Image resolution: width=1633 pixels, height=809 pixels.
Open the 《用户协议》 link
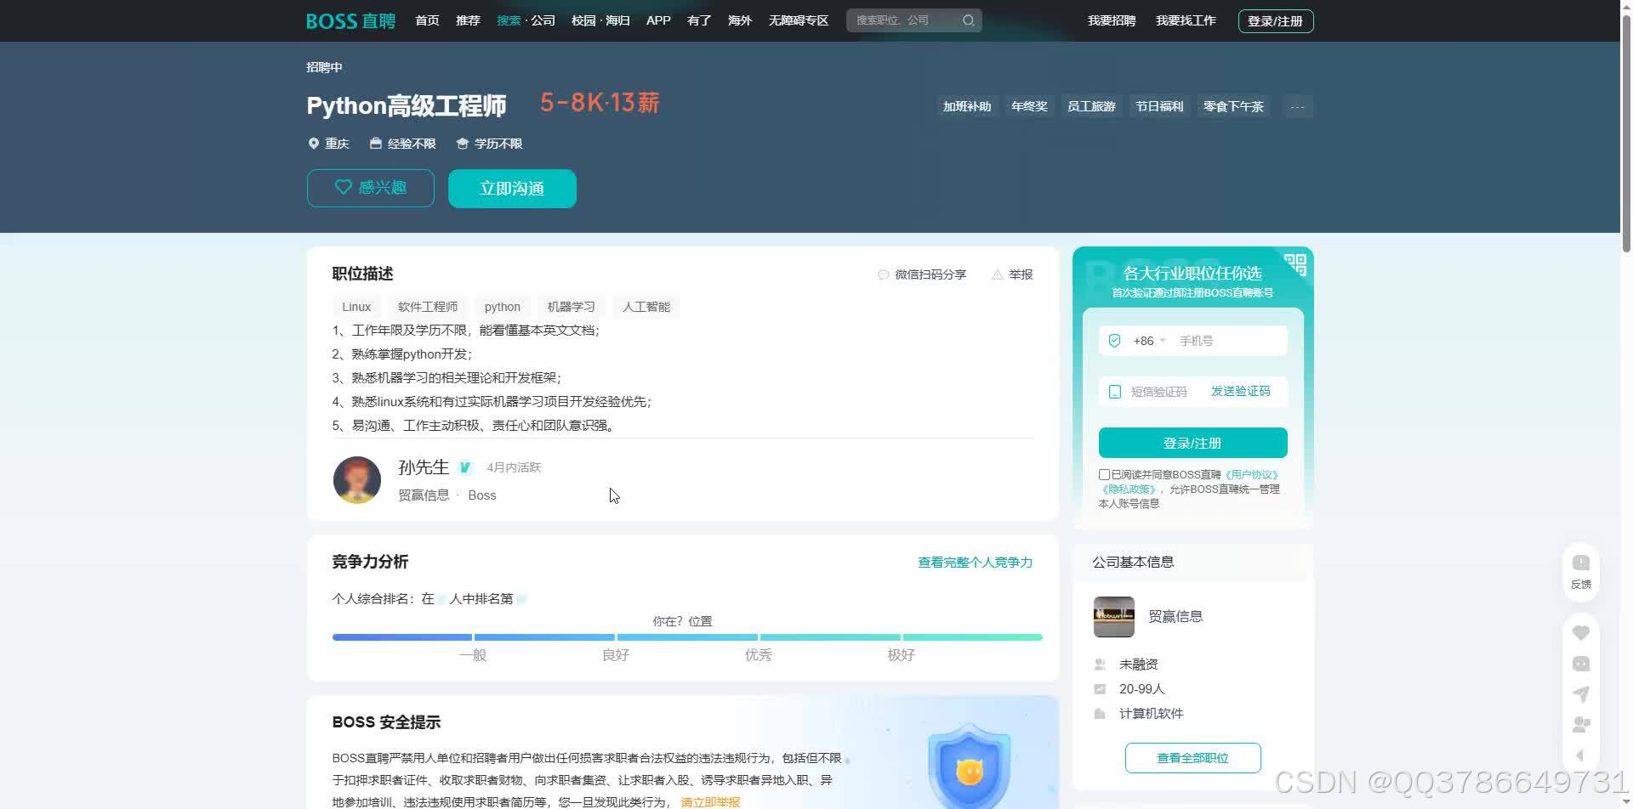1251,475
